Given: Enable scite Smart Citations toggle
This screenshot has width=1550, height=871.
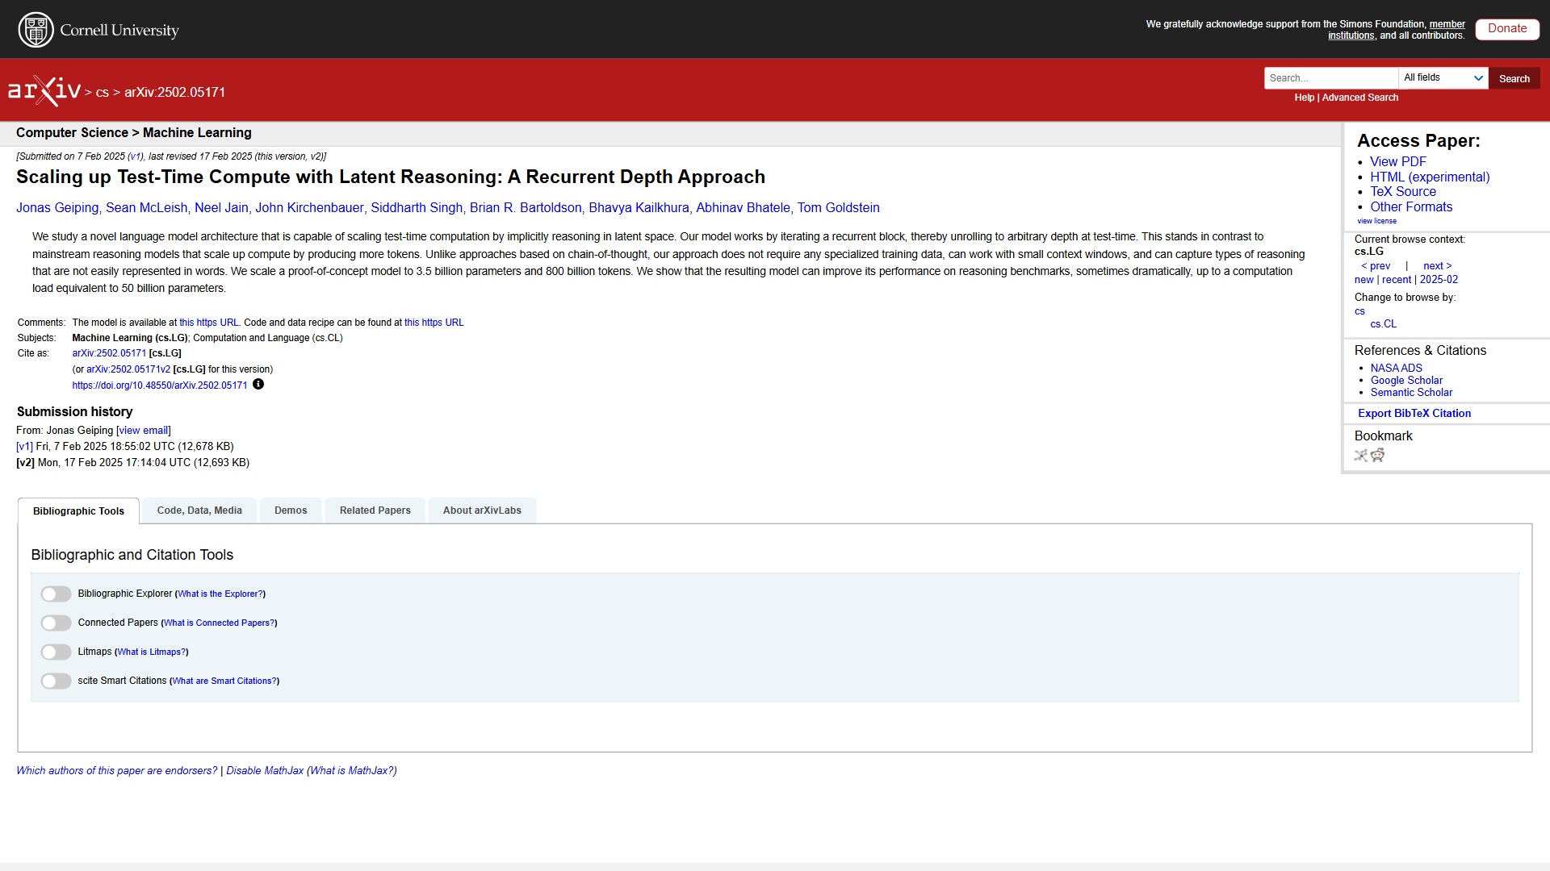Looking at the screenshot, I should [x=57, y=681].
